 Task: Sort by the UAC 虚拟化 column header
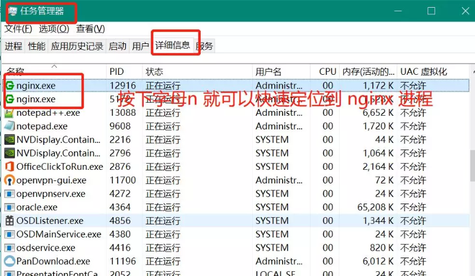click(x=433, y=72)
